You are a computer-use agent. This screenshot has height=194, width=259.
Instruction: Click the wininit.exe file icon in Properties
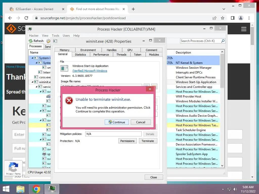pyautogui.click(x=64, y=68)
